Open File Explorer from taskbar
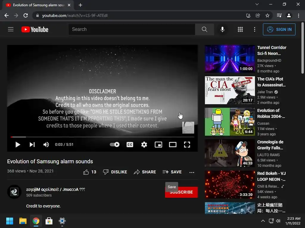This screenshot has height=228, width=305. coord(23,221)
